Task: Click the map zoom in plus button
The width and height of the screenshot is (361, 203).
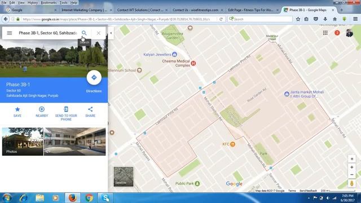Action: coord(352,167)
